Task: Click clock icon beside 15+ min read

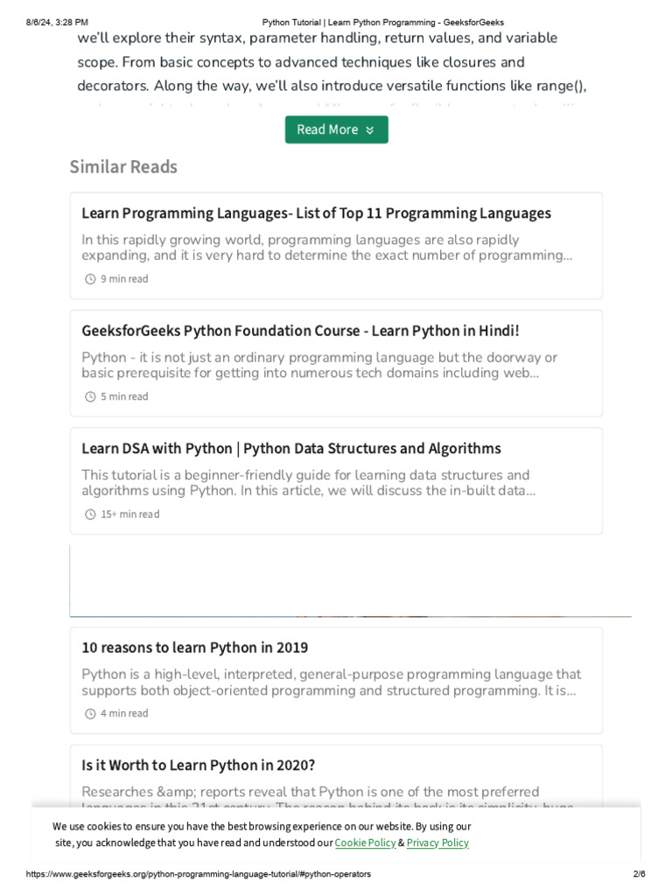Action: (89, 514)
